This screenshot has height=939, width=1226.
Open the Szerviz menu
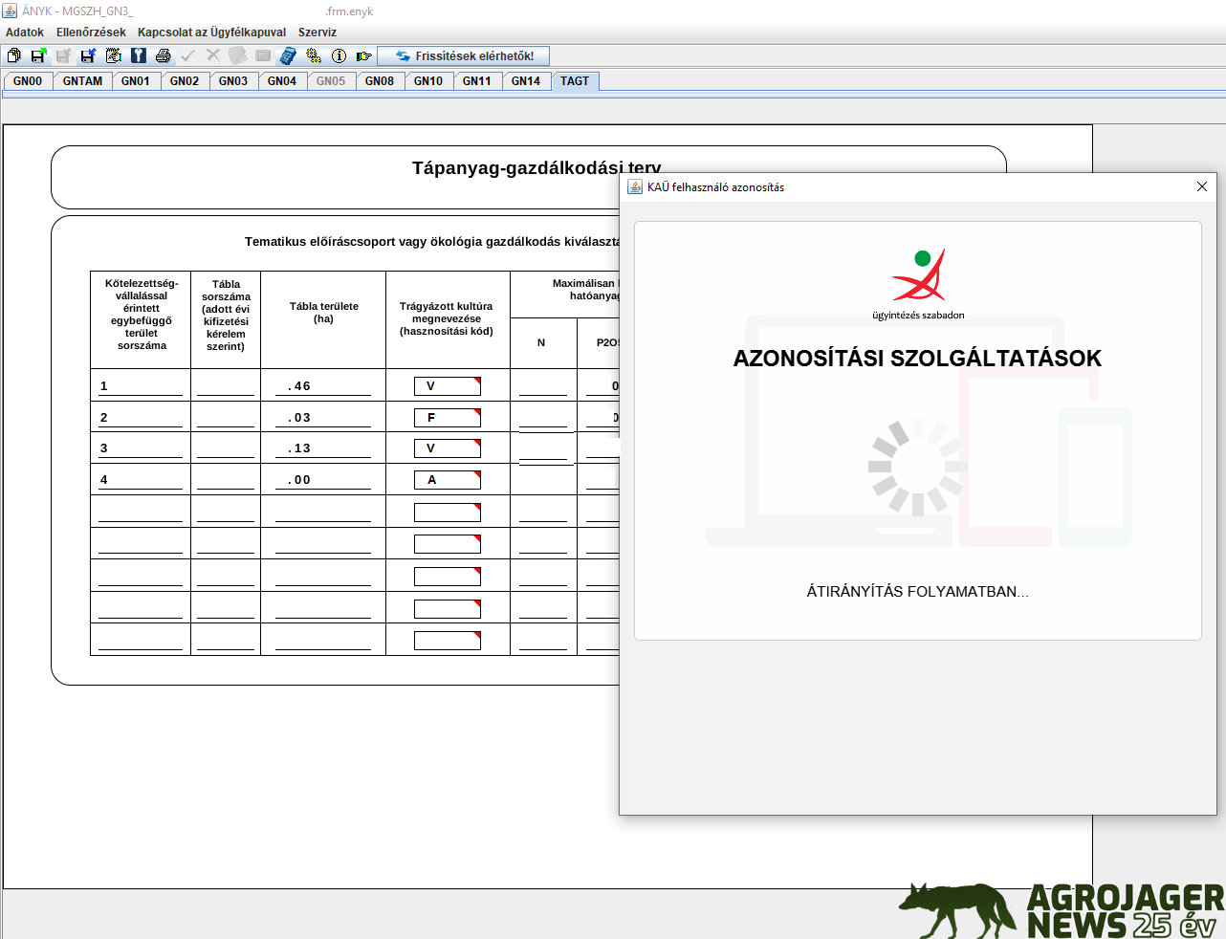coord(317,33)
